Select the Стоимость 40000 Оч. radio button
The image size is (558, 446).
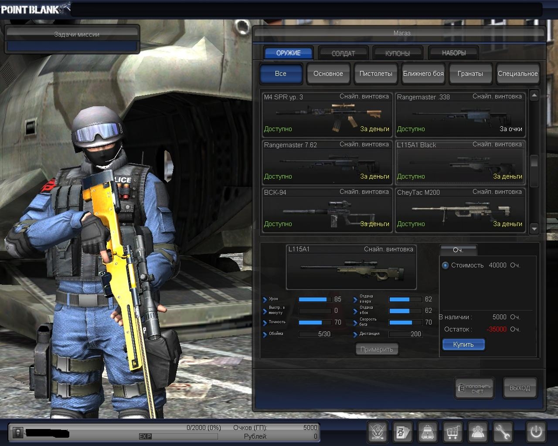[x=445, y=265]
